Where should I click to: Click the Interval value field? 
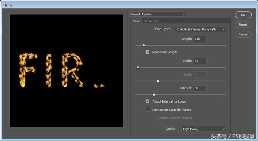tap(200, 88)
